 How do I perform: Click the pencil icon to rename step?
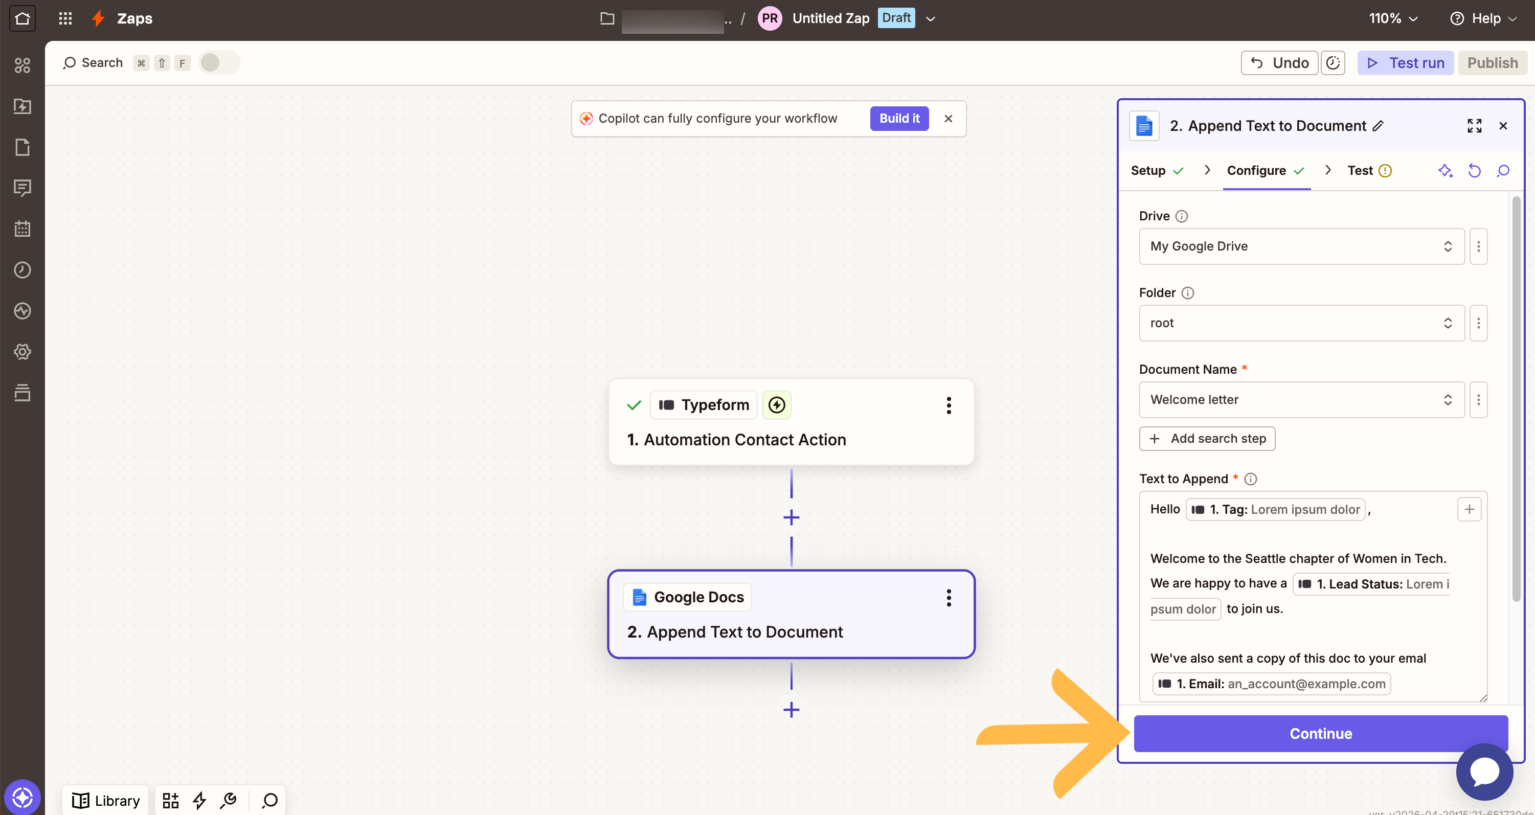(x=1379, y=126)
